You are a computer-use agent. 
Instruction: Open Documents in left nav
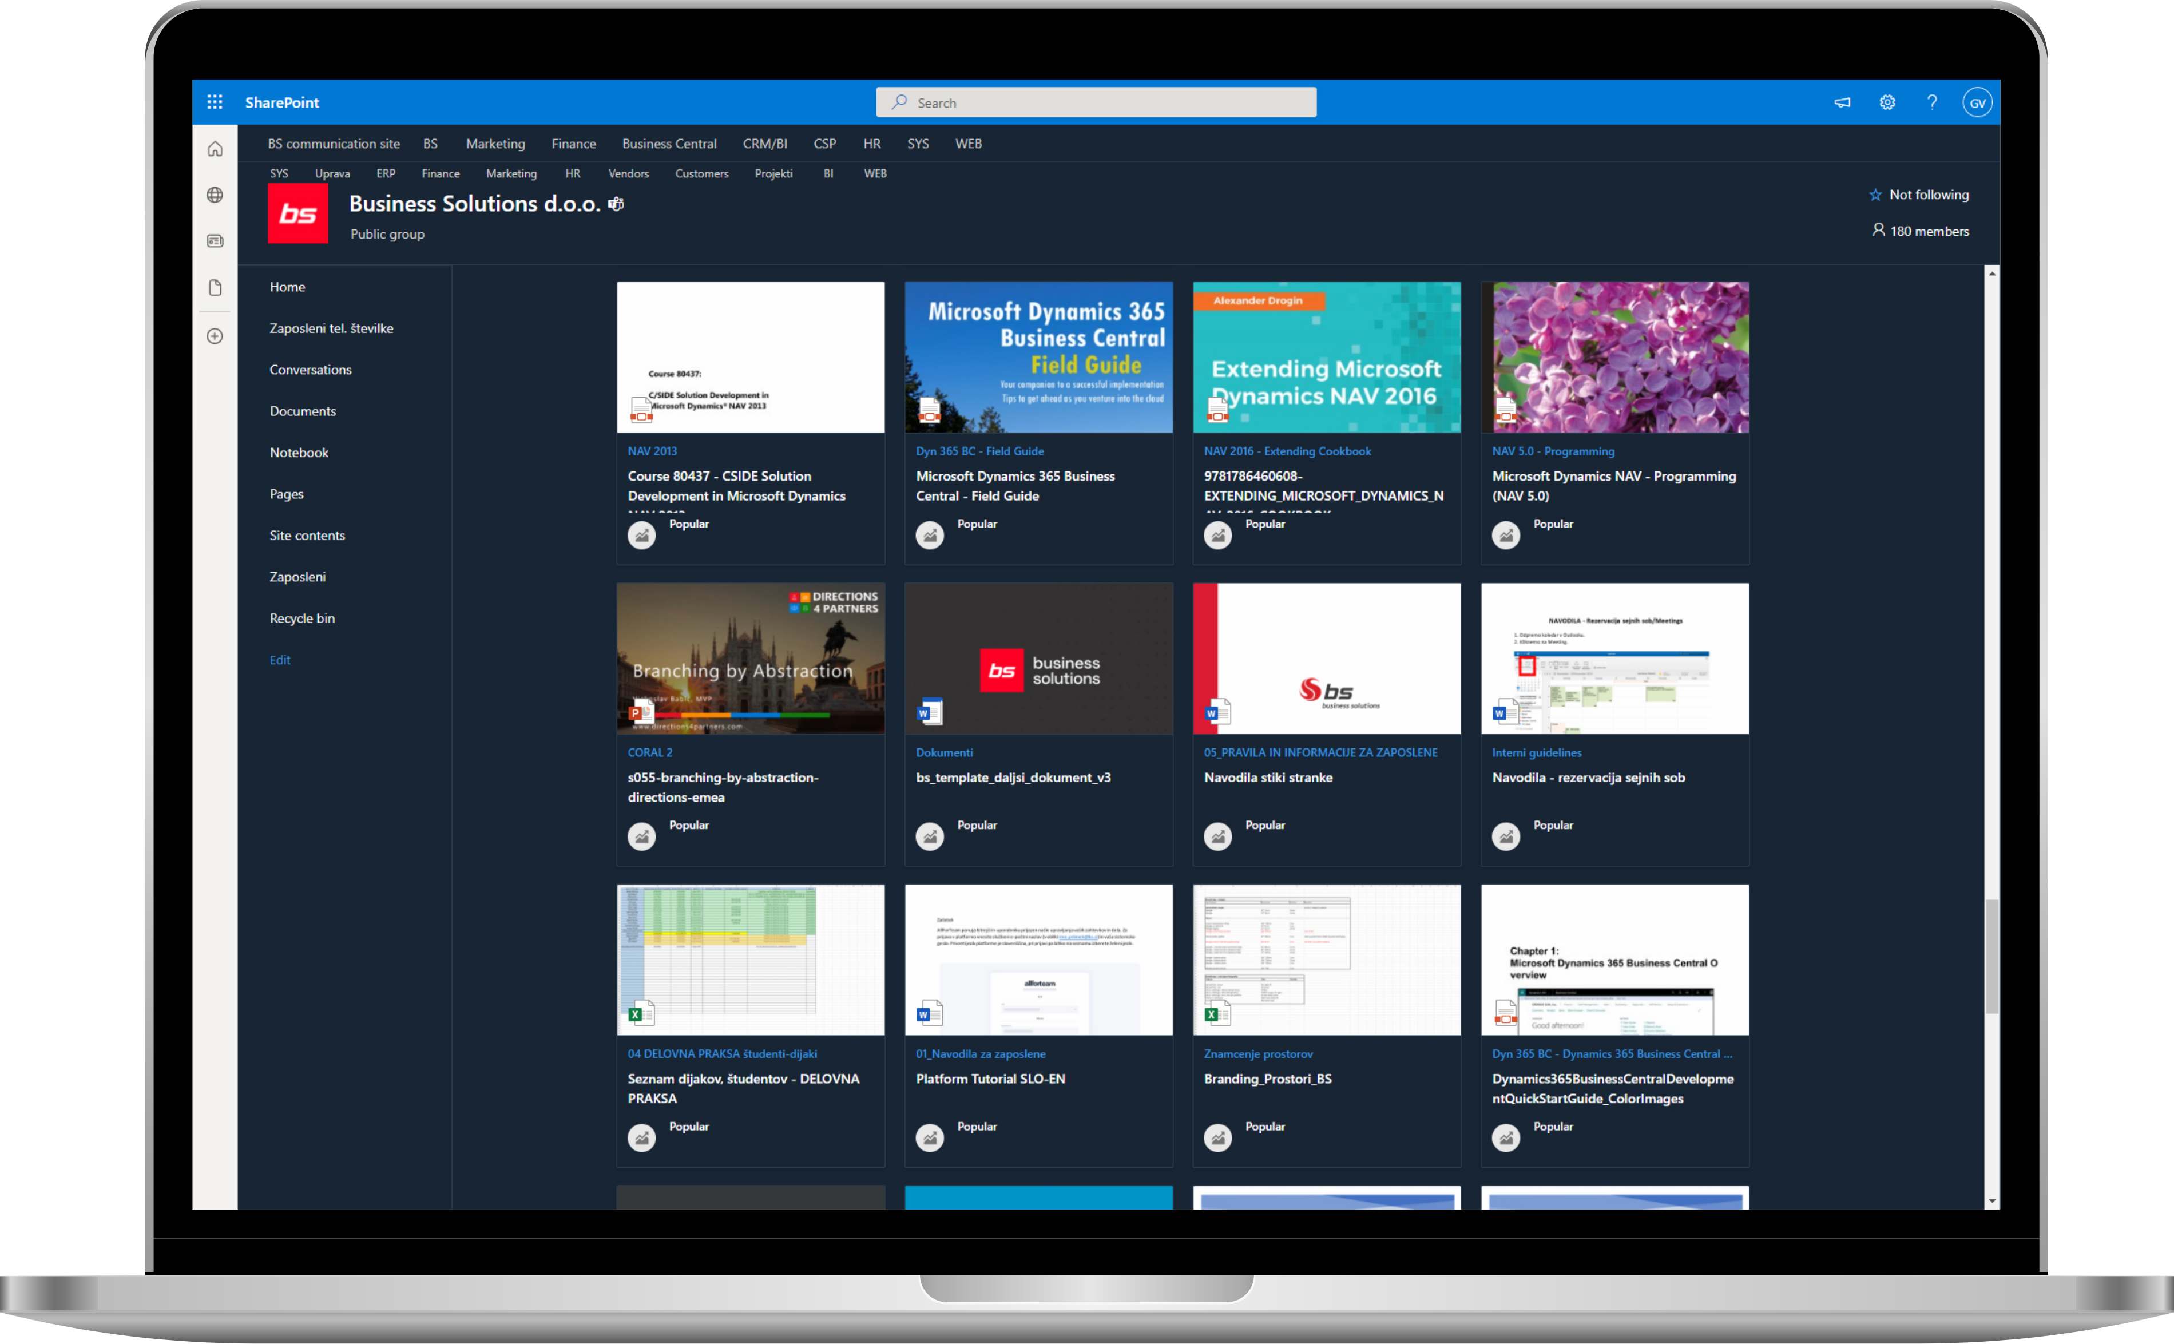302,411
